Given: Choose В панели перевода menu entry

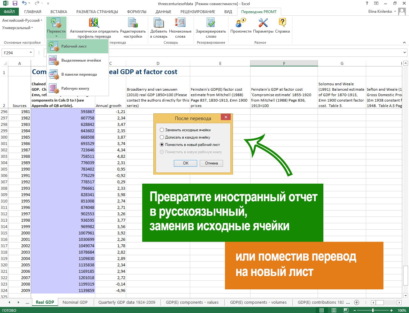Looking at the screenshot, I should 78,74.
